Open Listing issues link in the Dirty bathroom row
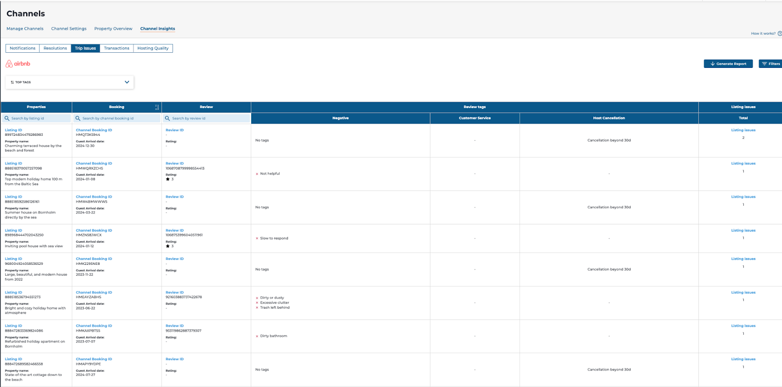The image size is (782, 387). coord(743,326)
